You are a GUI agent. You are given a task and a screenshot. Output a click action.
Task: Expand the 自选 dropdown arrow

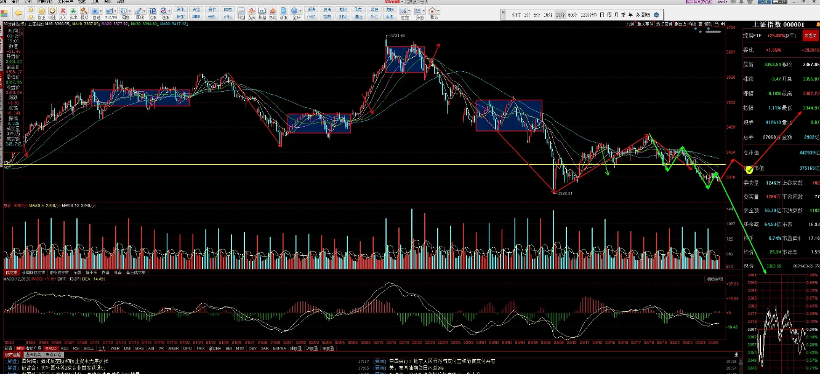(x=102, y=12)
